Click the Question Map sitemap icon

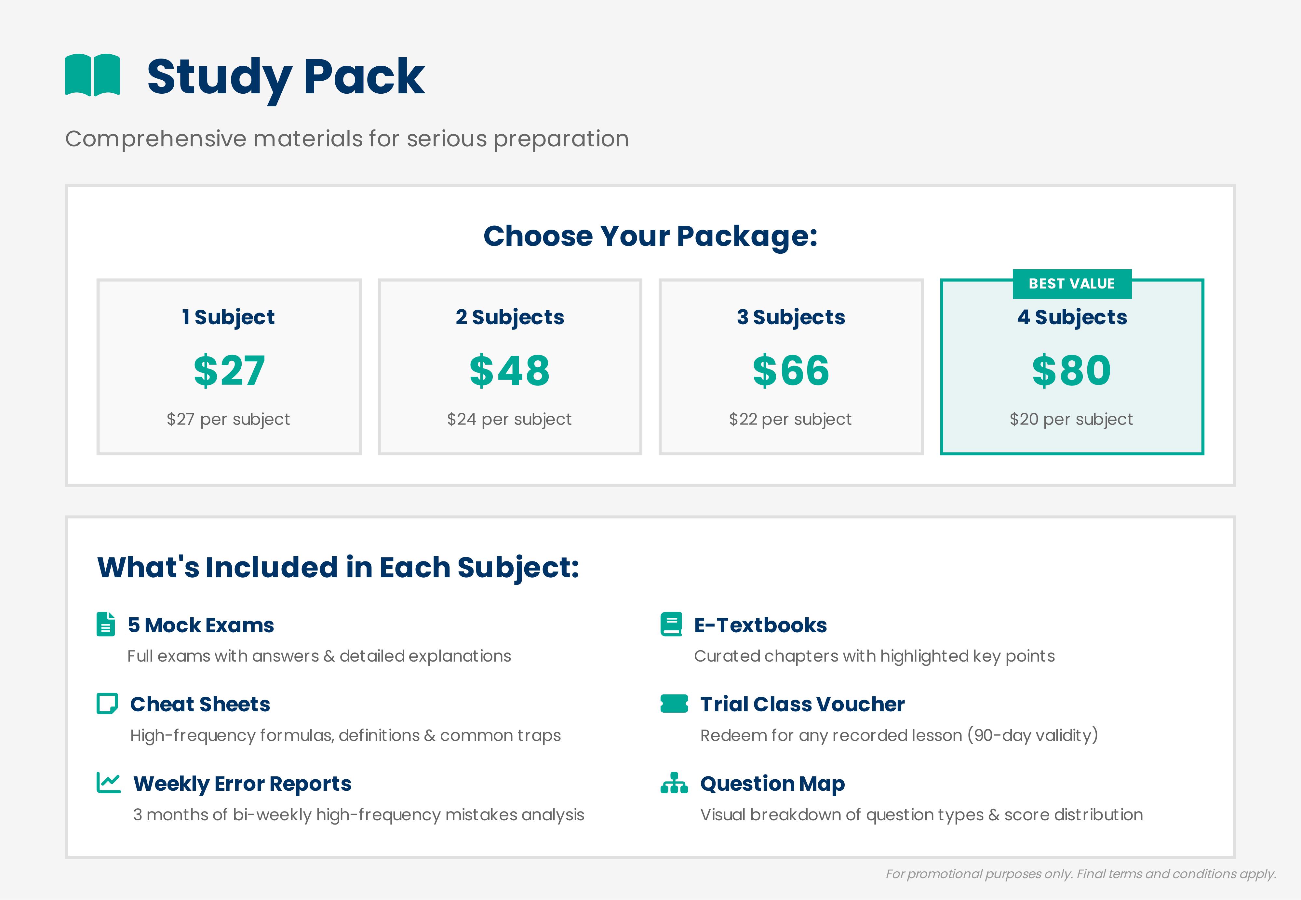tap(674, 783)
